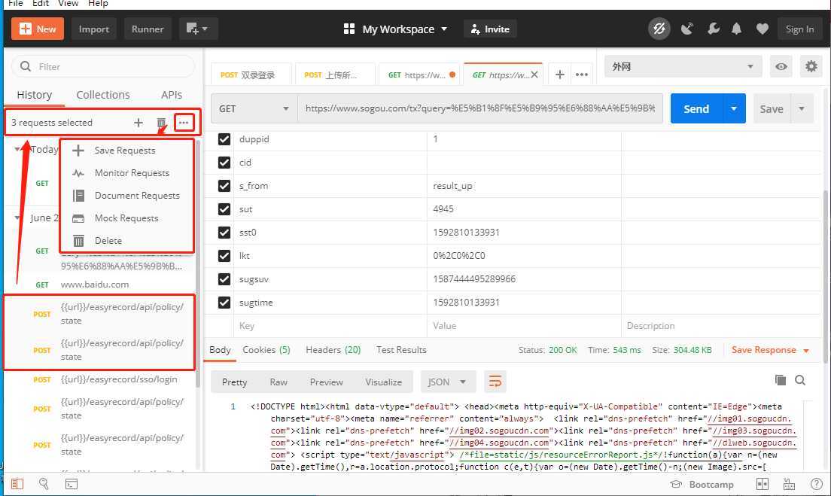Viewport: 831px width, 496px height.
Task: Open the Send button dropdown arrow
Action: (x=734, y=108)
